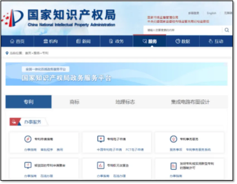Click 办事指南 under 被驳回的专利申请复审
Viewport: 237px width, 184px height.
(x=30, y=176)
